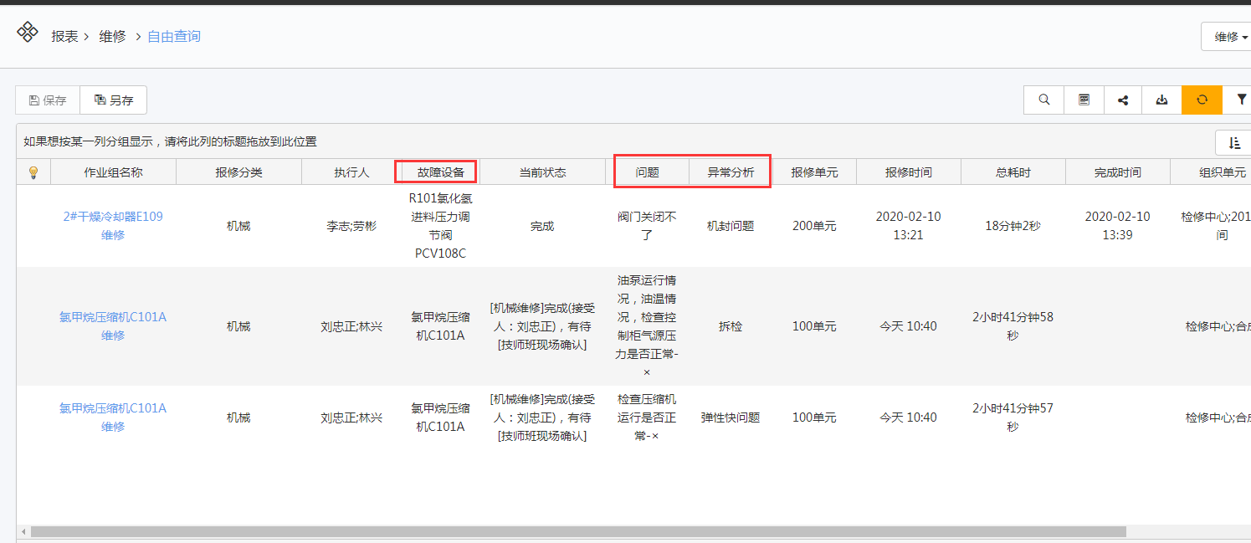The width and height of the screenshot is (1251, 543).
Task: Click the share icon in toolbar
Action: pos(1123,100)
